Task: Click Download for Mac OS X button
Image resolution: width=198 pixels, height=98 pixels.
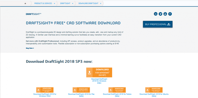Action: (x=81, y=90)
